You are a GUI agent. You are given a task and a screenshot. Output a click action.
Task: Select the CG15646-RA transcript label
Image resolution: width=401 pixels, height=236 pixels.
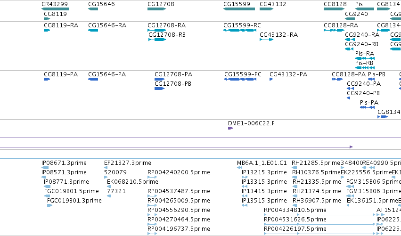pos(107,25)
